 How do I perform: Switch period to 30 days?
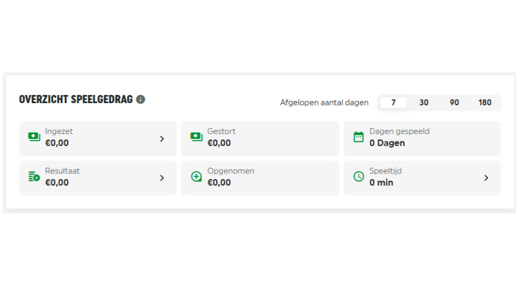[424, 103]
